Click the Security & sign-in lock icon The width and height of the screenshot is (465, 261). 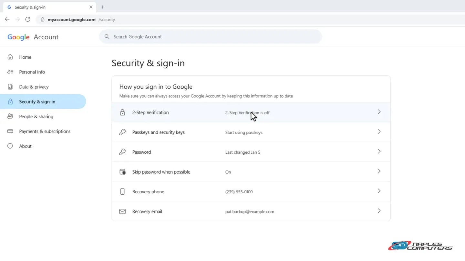[10, 101]
